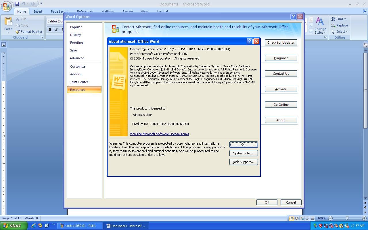Viewport: 368px width, 230px height.
Task: Click the Replace icon in Editing group
Action: (333, 25)
